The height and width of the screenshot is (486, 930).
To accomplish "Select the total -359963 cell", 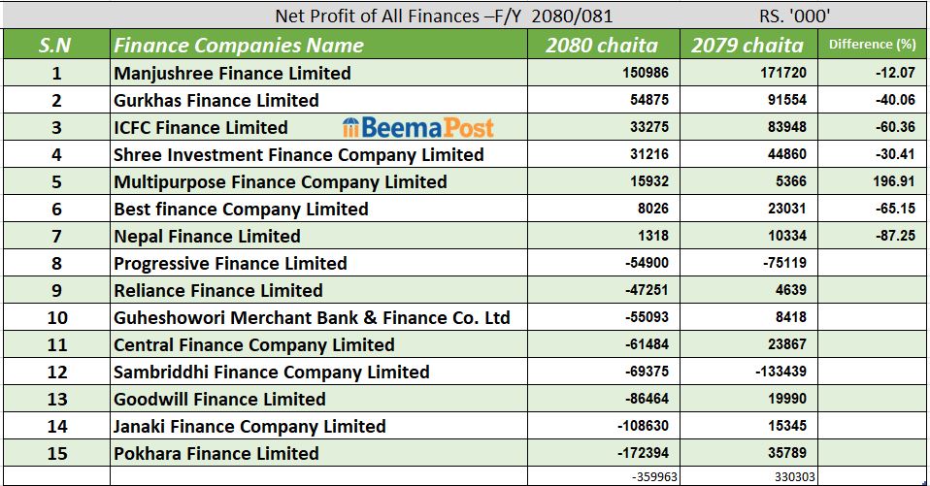I will point(649,476).
